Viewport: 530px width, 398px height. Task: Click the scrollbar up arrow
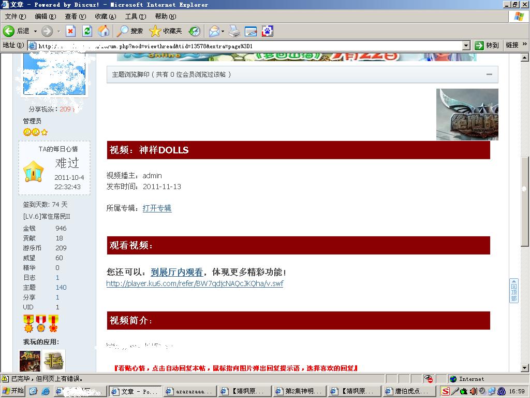tap(524, 58)
